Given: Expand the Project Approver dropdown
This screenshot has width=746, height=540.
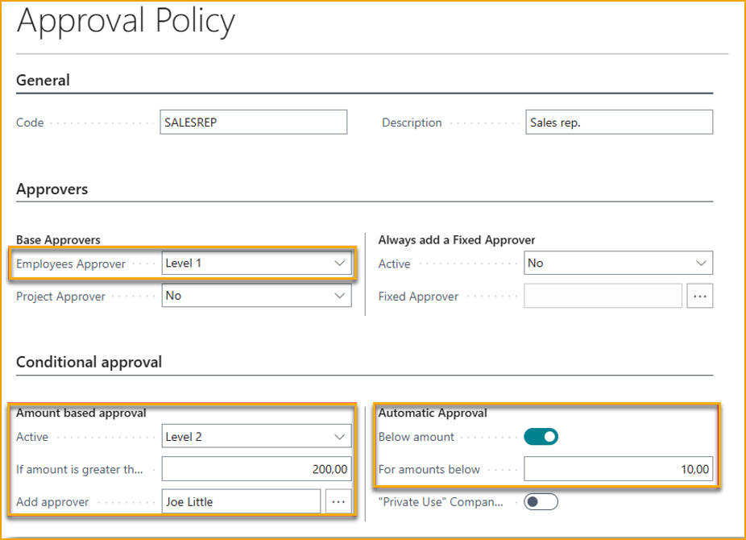Looking at the screenshot, I should [256, 296].
